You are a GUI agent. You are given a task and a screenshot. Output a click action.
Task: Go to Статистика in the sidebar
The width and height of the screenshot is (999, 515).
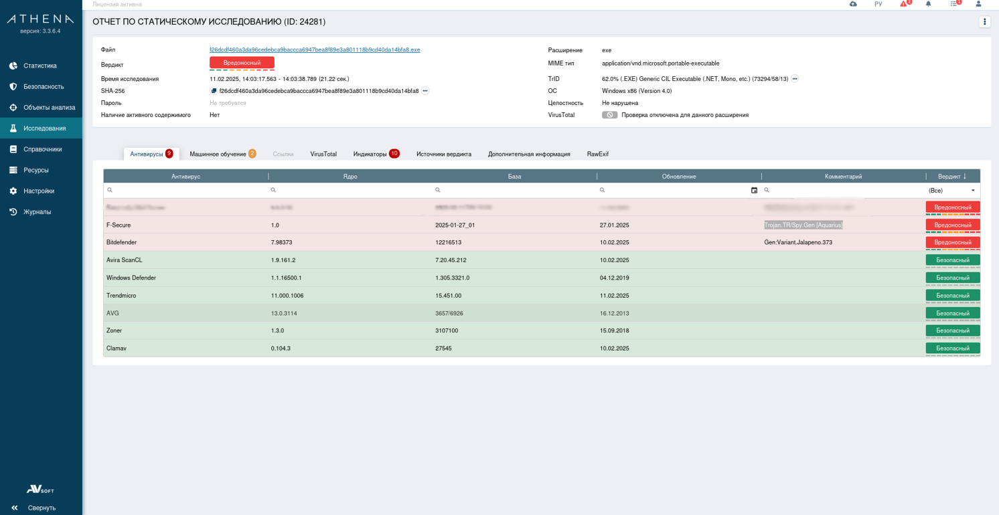40,66
